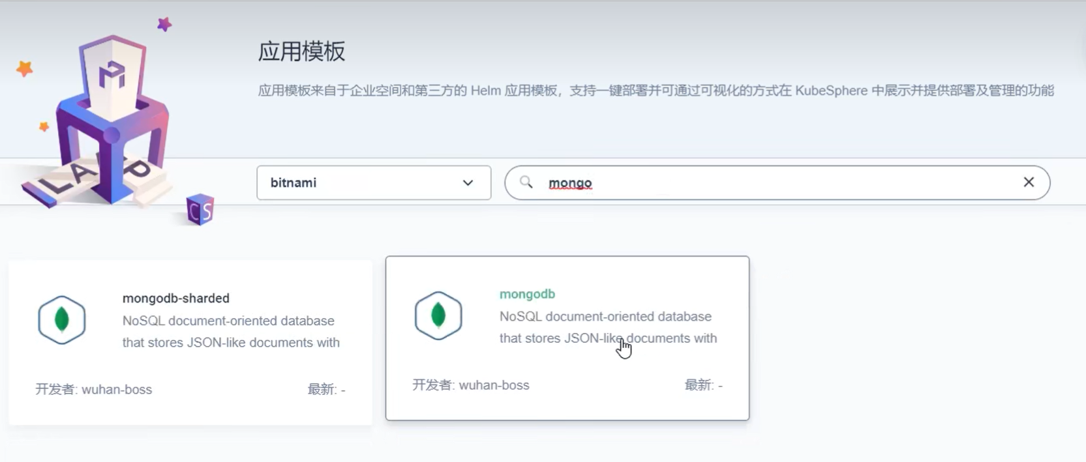Viewport: 1086px width, 462px height.
Task: Click the 应用模板 page heading
Action: click(x=301, y=51)
